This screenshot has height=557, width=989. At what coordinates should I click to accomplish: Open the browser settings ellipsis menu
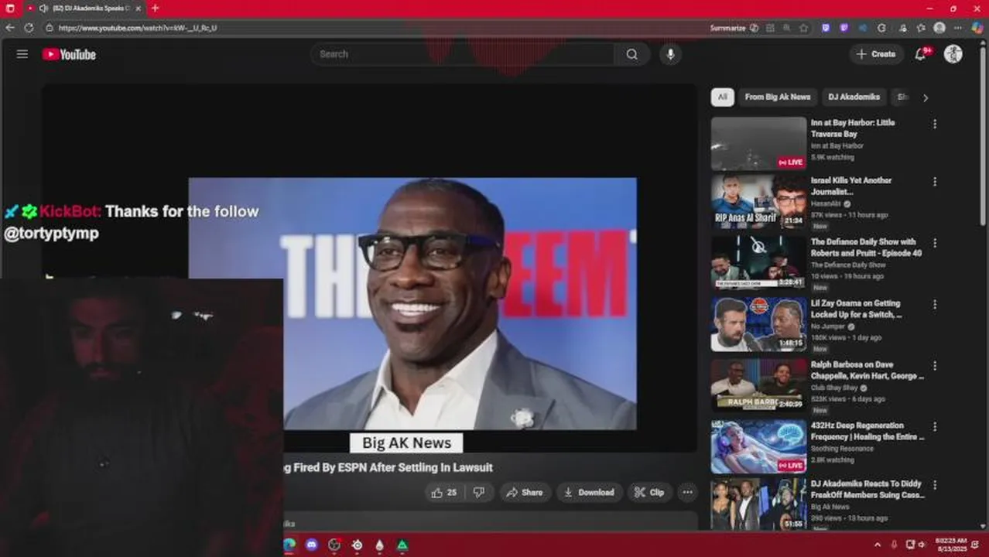[x=959, y=28]
